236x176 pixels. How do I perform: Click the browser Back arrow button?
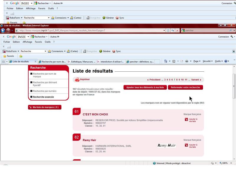pyautogui.click(x=3, y=30)
